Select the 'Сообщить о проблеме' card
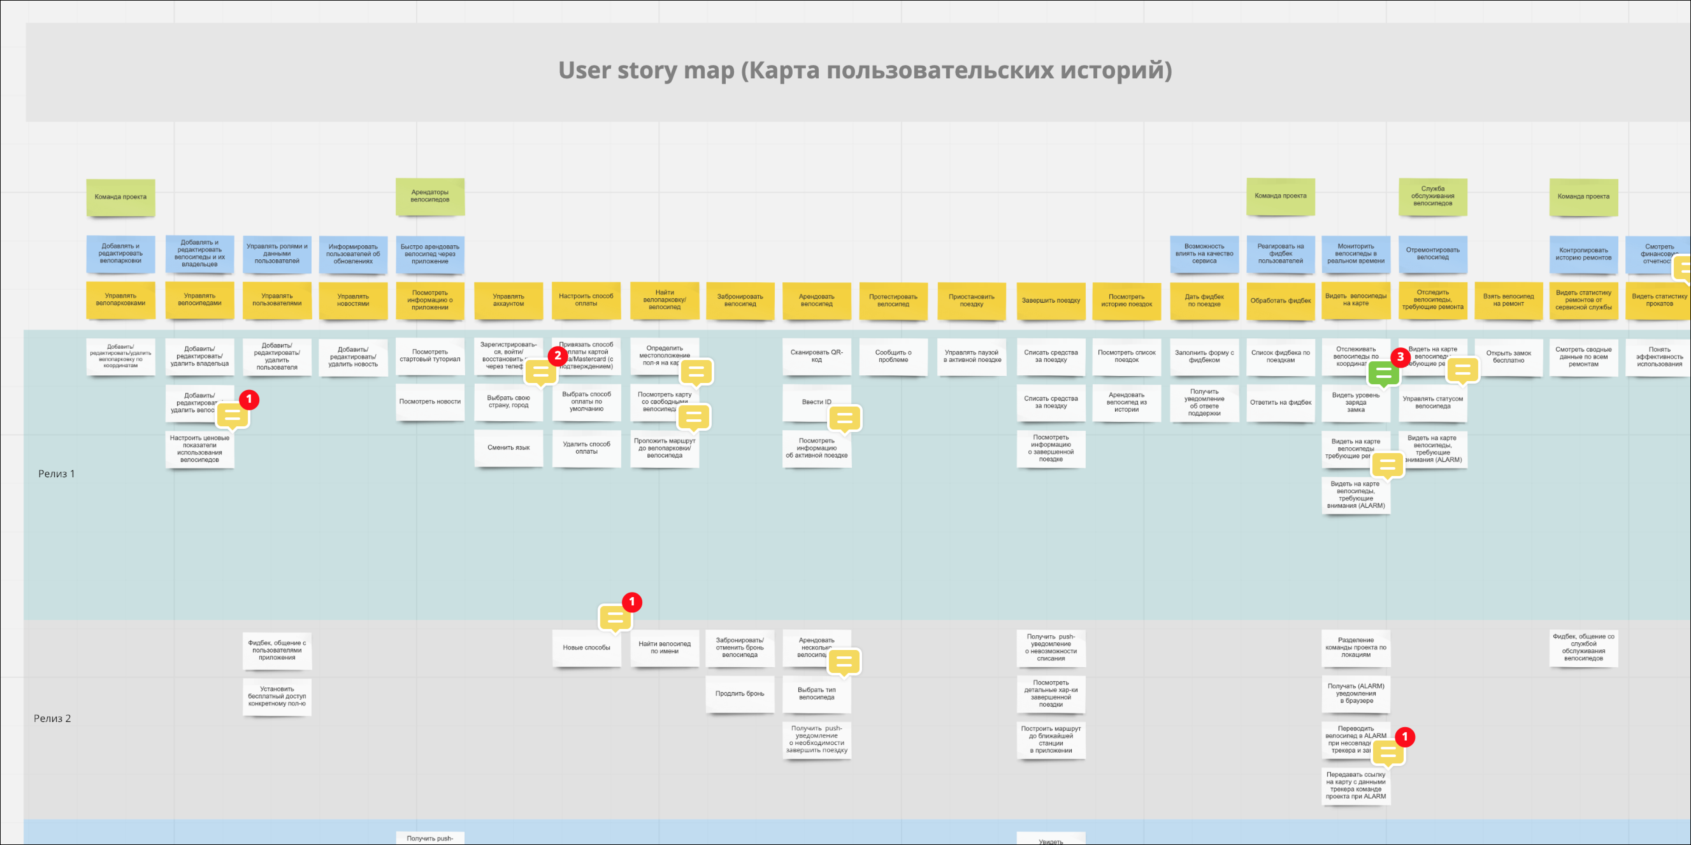The width and height of the screenshot is (1691, 845). [x=893, y=357]
